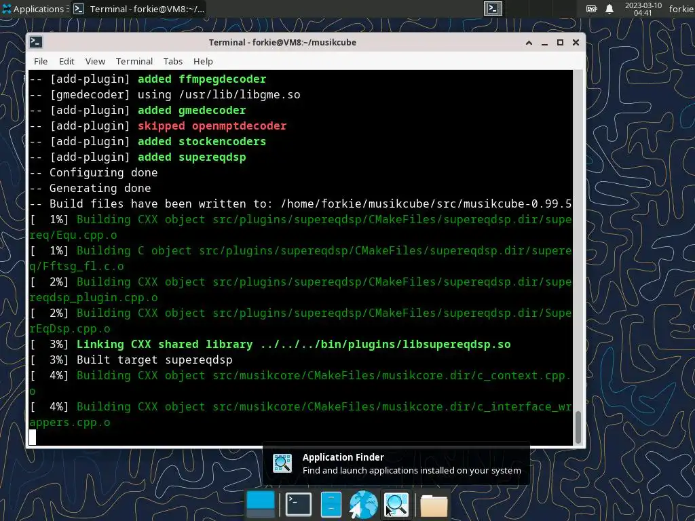Open the battery power indicator
This screenshot has height=521, width=695.
click(x=592, y=9)
